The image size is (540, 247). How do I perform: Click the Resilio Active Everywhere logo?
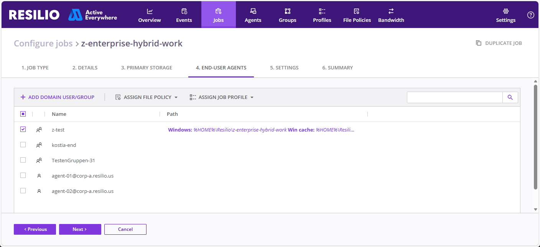click(x=63, y=15)
